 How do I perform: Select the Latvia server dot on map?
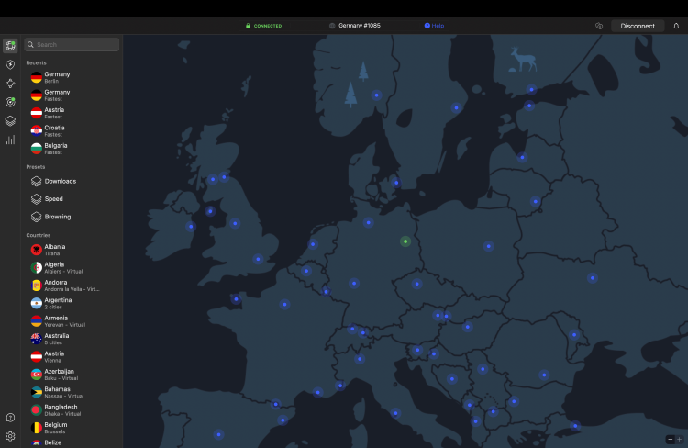point(522,157)
